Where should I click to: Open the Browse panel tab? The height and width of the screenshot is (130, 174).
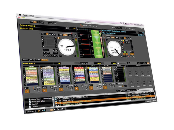pos(123,91)
